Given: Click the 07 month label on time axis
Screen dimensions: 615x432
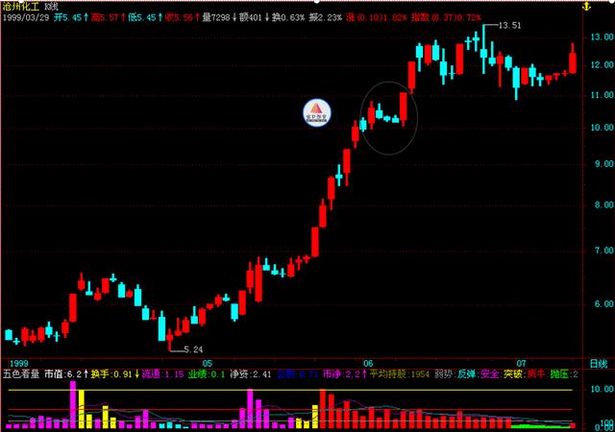Looking at the screenshot, I should (x=522, y=363).
